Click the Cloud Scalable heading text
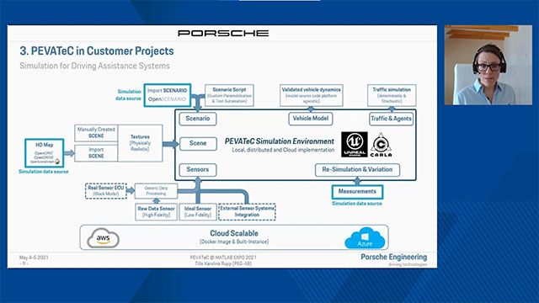The width and height of the screenshot is (539, 303). (234, 233)
